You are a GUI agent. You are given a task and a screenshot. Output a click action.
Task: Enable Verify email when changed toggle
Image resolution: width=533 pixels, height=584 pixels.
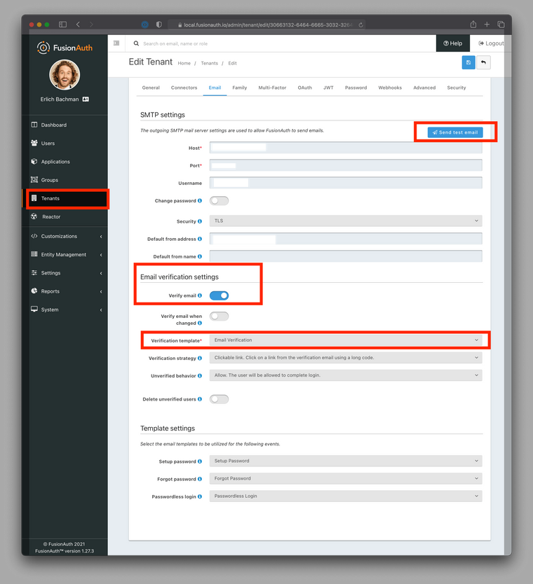tap(219, 317)
